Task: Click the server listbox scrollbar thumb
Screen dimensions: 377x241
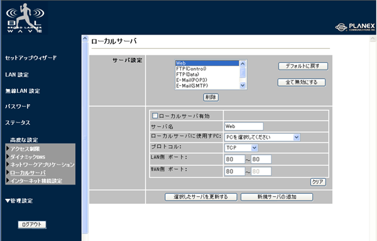Action: click(243, 72)
